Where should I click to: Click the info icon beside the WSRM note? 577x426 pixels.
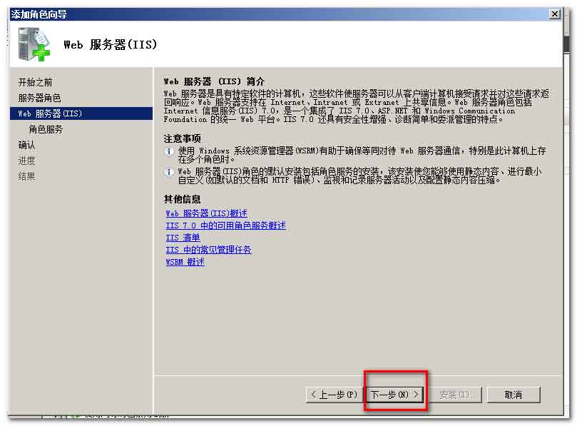169,151
